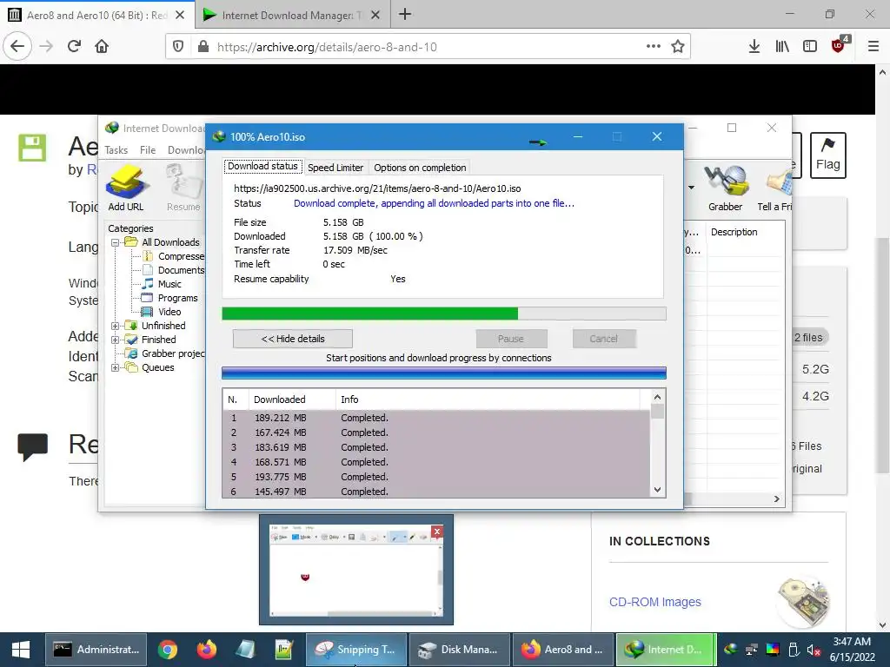Select Download status tab
Image resolution: width=890 pixels, height=667 pixels.
coord(262,166)
